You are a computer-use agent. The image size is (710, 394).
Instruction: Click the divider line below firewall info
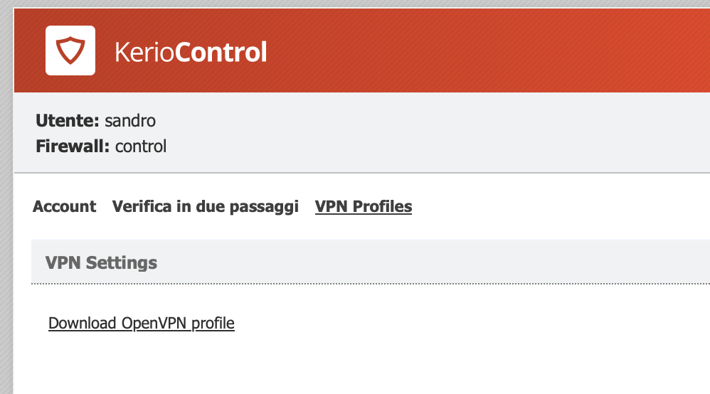tap(362, 173)
